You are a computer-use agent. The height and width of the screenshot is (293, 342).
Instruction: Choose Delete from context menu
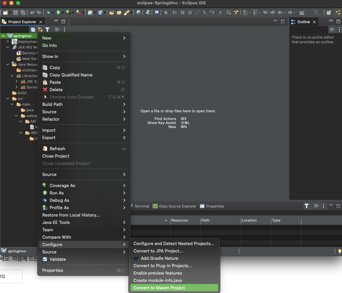click(84, 90)
